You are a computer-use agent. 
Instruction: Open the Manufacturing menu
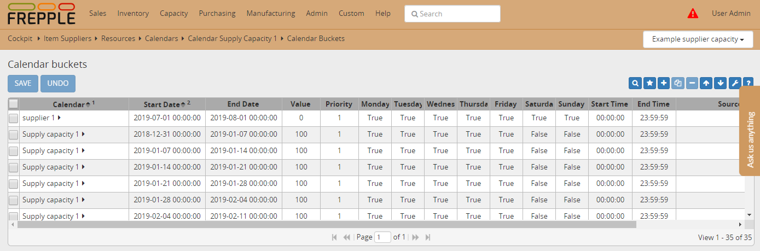tap(271, 13)
